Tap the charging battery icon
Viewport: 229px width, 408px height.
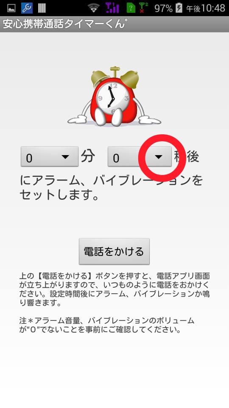[x=179, y=8]
